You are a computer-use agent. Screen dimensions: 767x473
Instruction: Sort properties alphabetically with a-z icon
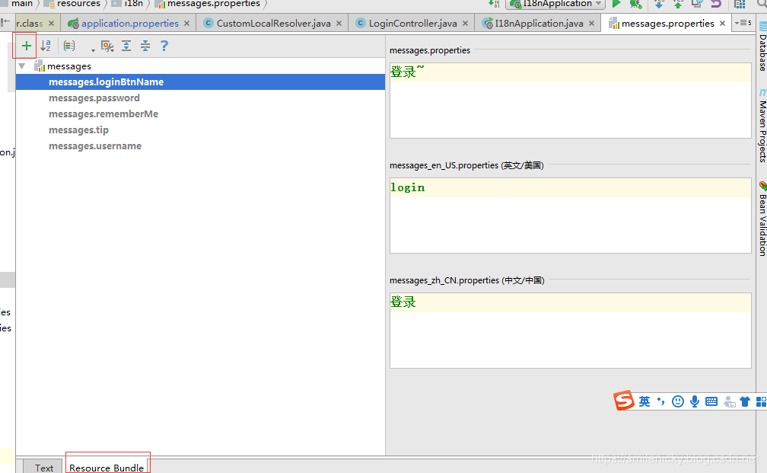pos(46,46)
